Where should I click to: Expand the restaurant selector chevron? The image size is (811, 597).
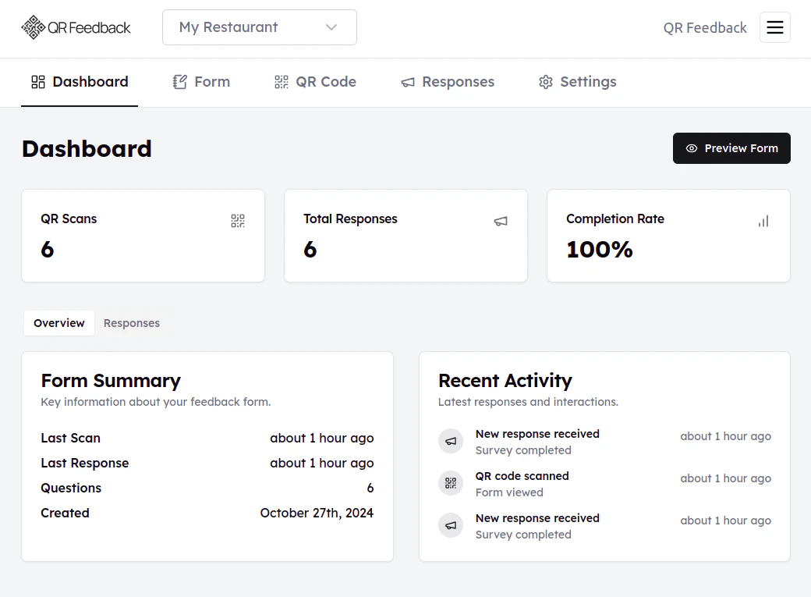[330, 27]
